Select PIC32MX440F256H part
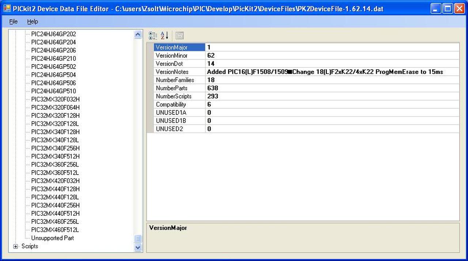The height and width of the screenshot is (261, 468). tap(55, 205)
